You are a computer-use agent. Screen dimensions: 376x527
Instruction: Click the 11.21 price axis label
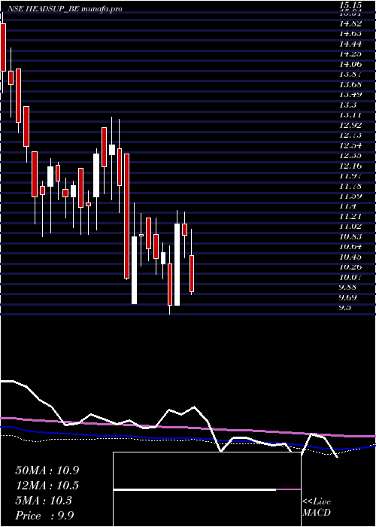point(350,217)
